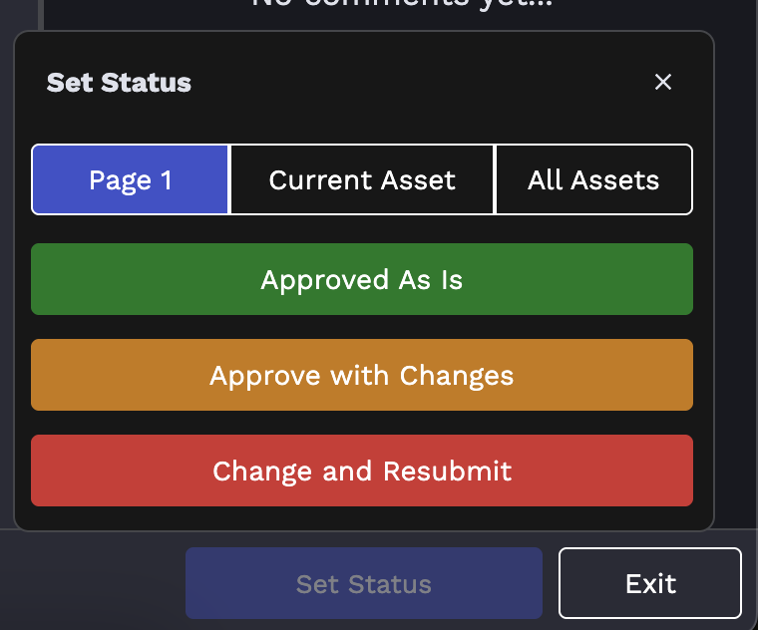Collapse the status menu via Set Status

[364, 583]
